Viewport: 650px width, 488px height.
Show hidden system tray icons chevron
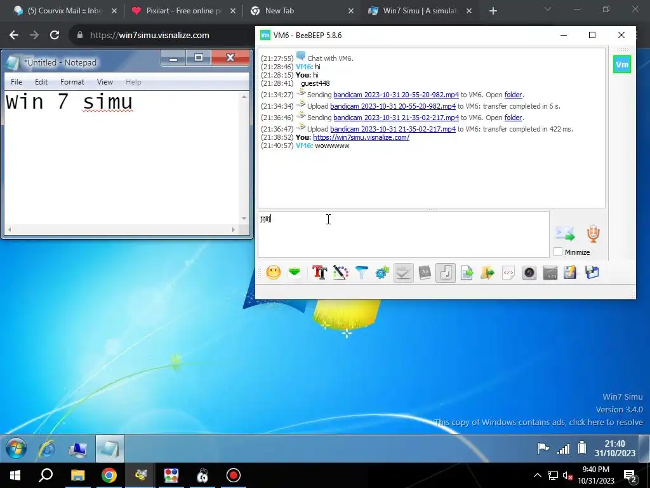coord(537,475)
